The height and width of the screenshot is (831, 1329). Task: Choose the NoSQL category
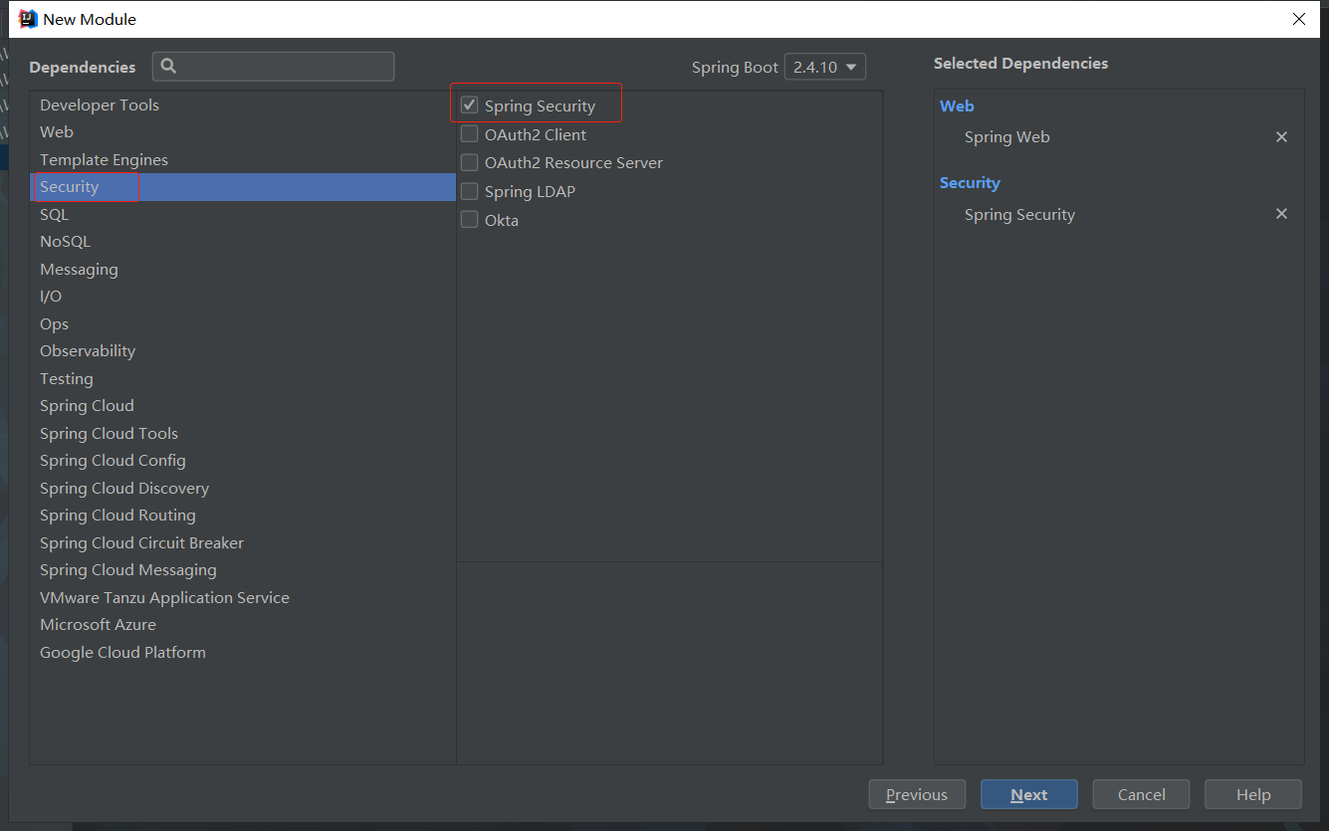click(243, 241)
